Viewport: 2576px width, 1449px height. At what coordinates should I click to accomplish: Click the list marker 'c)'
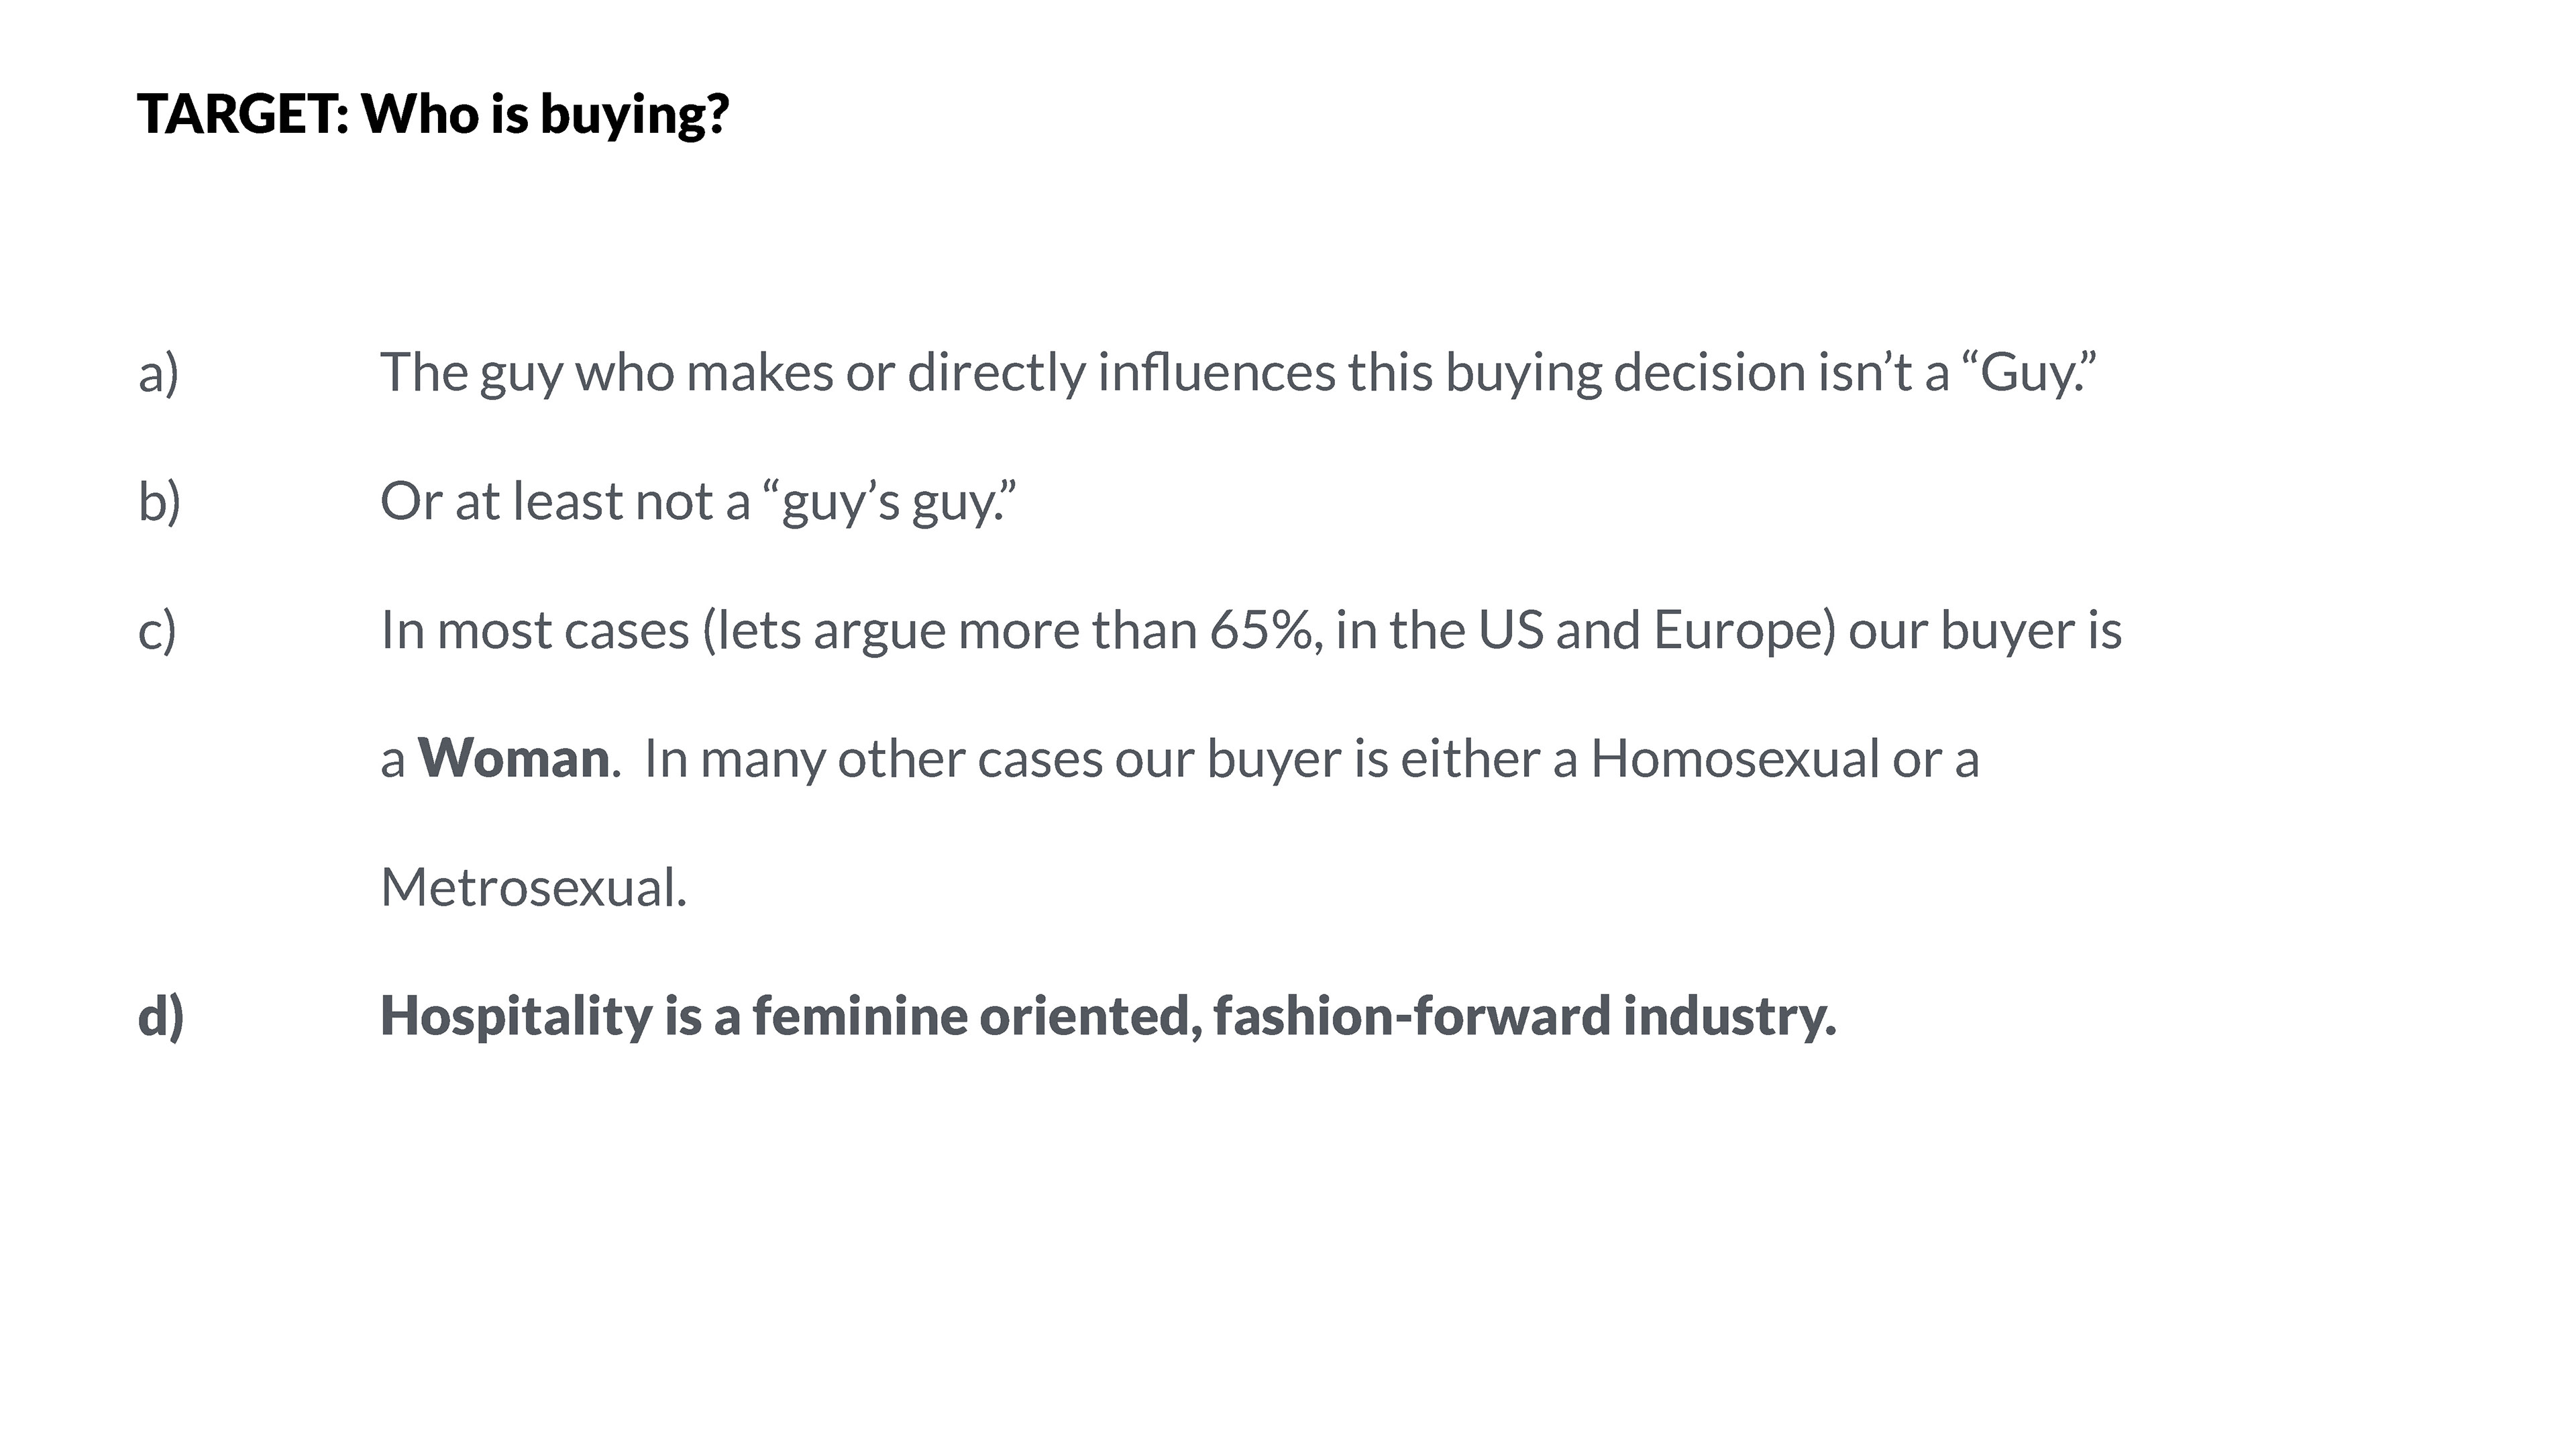157,630
